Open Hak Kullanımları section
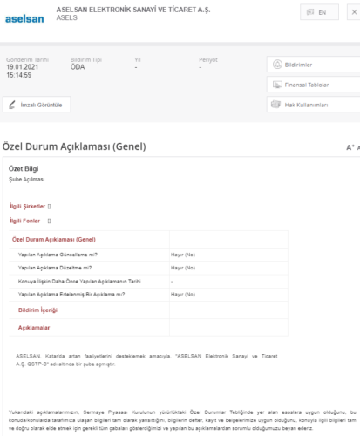The width and height of the screenshot is (360, 436). 313,105
